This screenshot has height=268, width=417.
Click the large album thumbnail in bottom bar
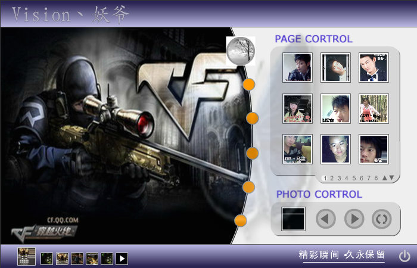coord(26,256)
